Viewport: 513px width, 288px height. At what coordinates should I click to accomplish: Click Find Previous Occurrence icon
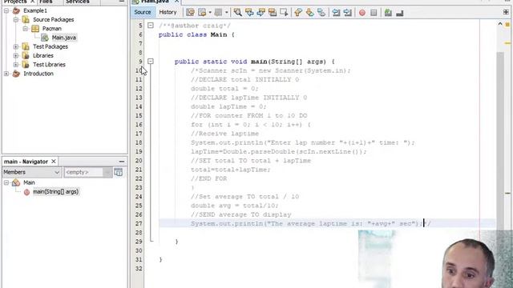(249, 13)
